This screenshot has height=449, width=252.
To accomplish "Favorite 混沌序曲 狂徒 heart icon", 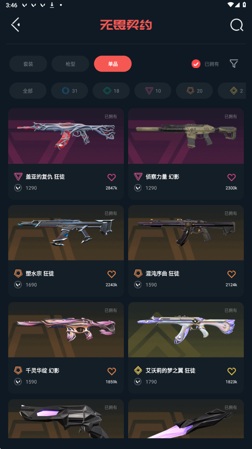I will click(x=232, y=274).
